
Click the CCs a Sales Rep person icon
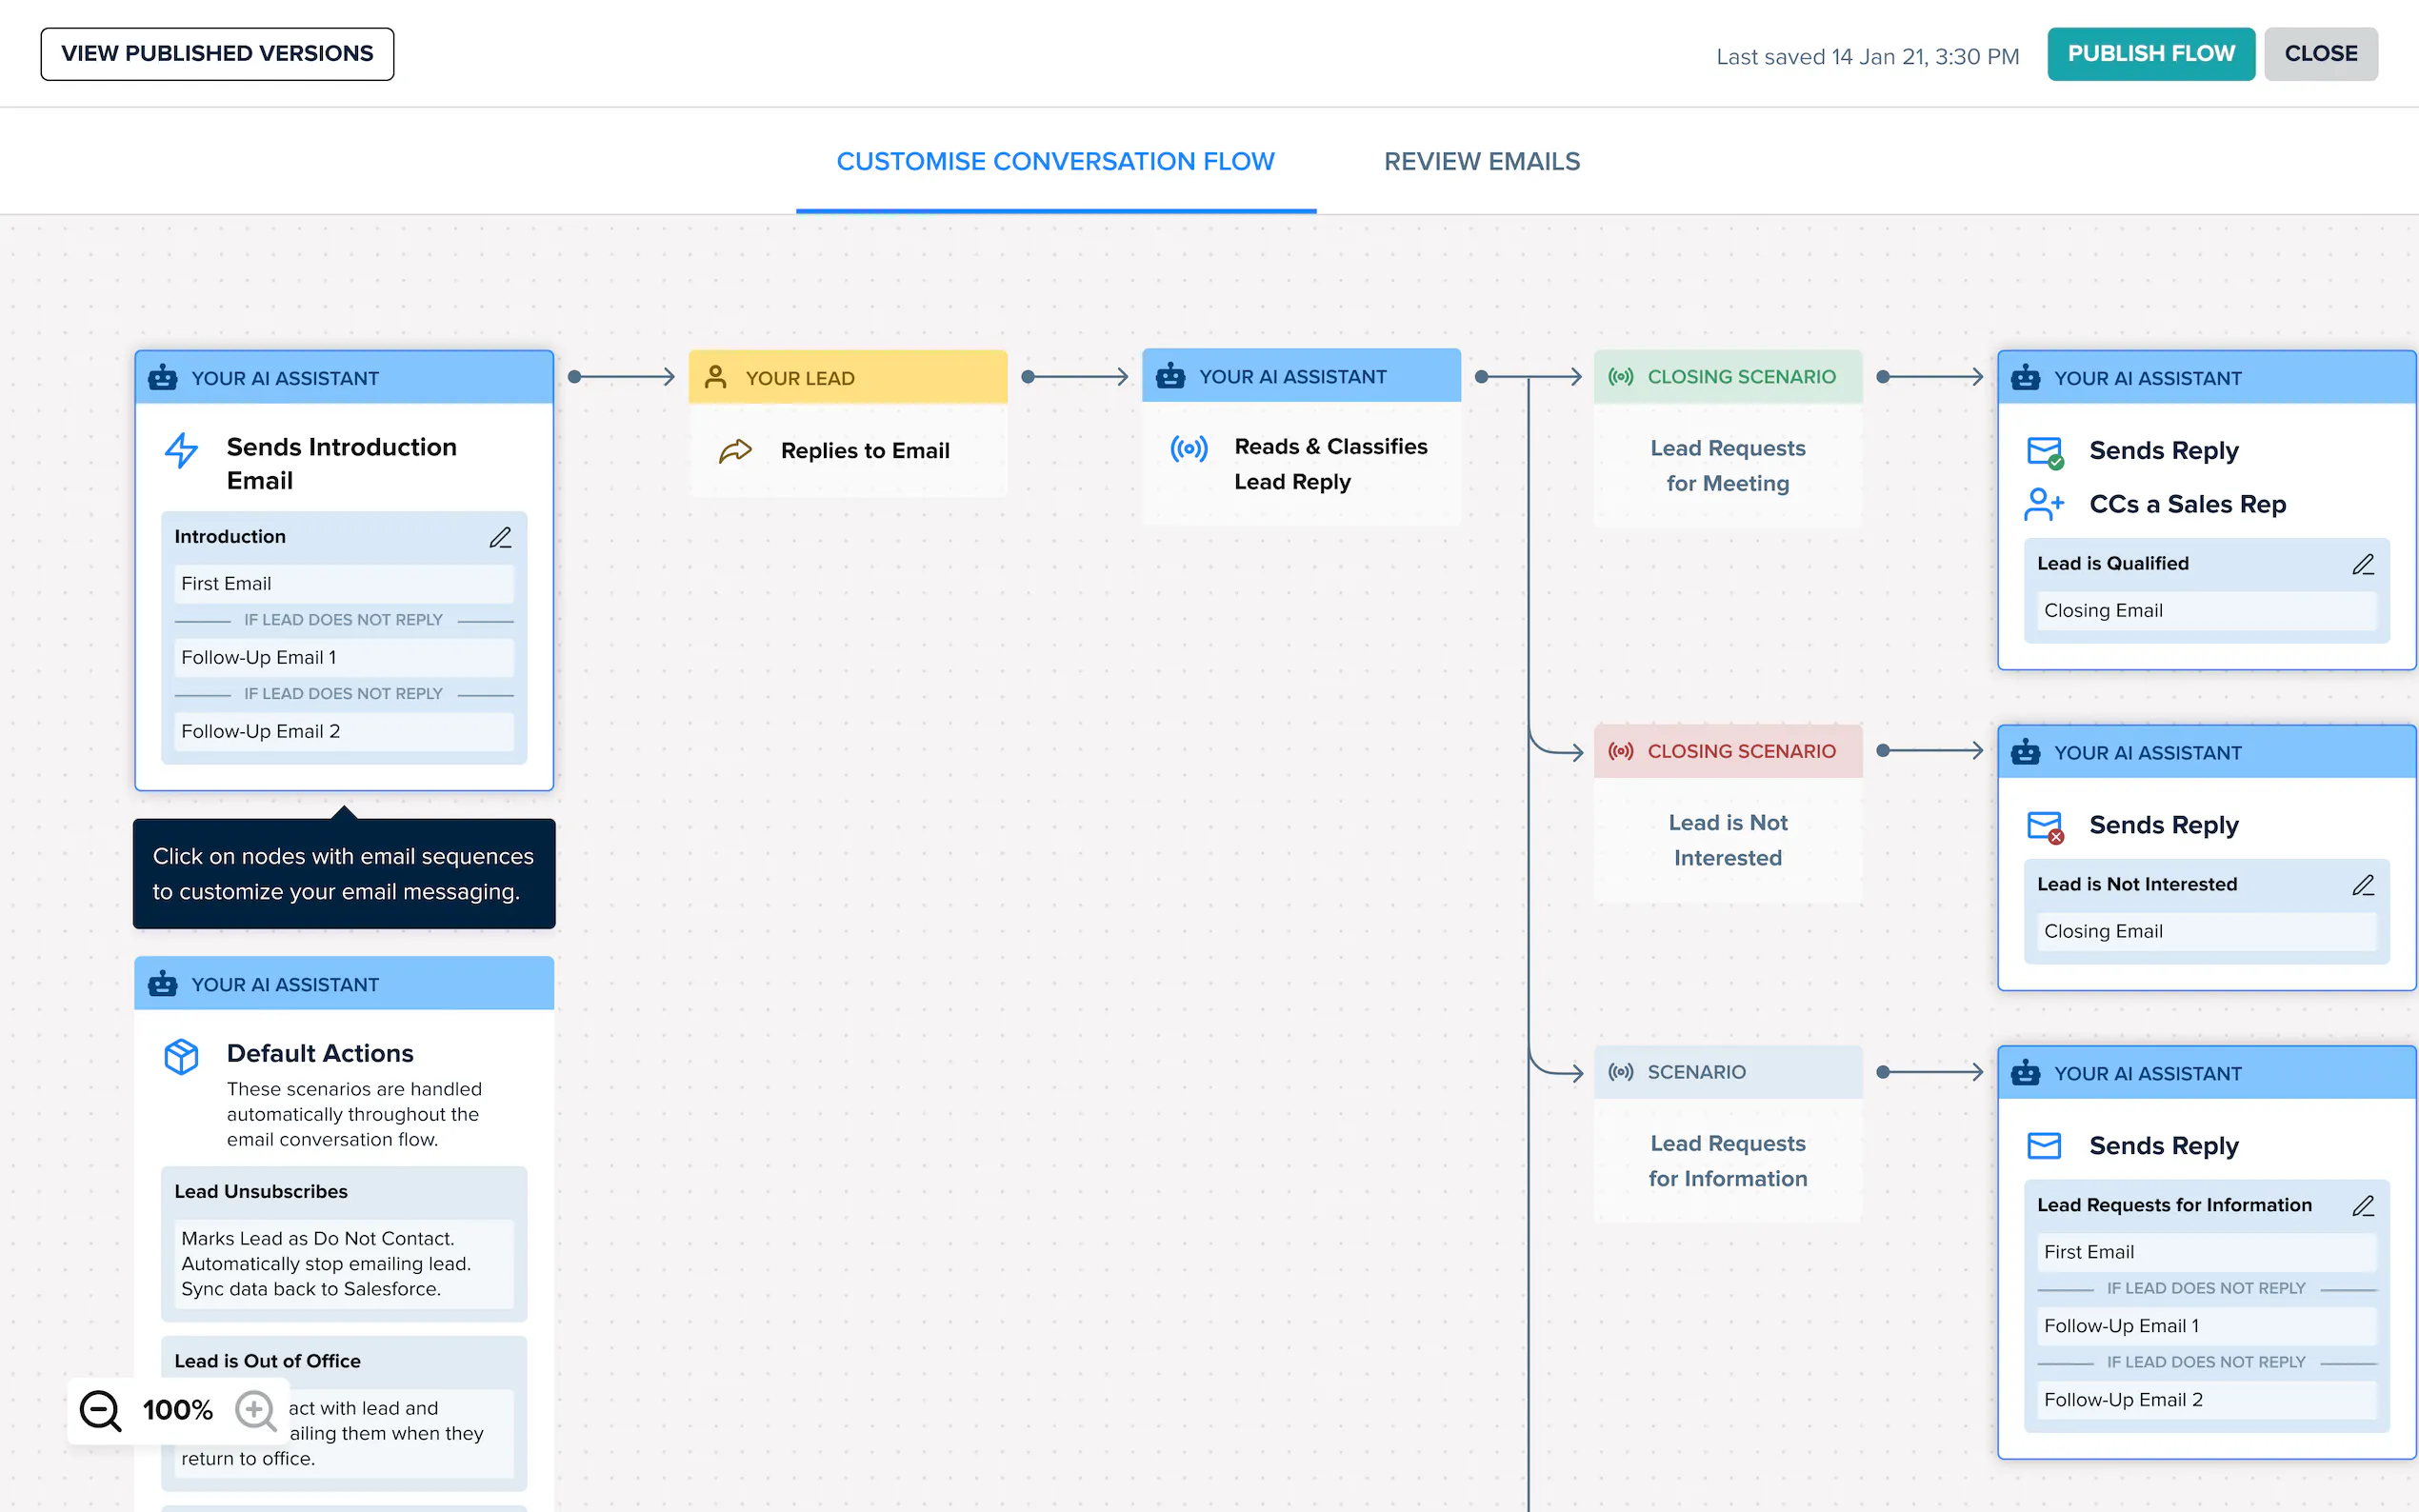click(2043, 504)
